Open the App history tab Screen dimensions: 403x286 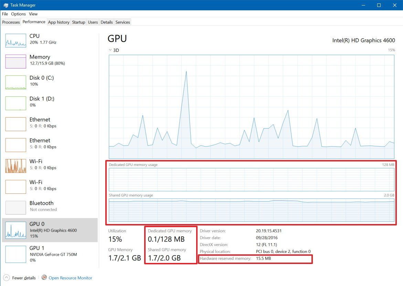[59, 22]
